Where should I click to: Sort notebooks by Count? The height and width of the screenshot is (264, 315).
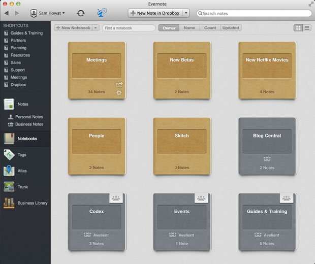(x=210, y=28)
